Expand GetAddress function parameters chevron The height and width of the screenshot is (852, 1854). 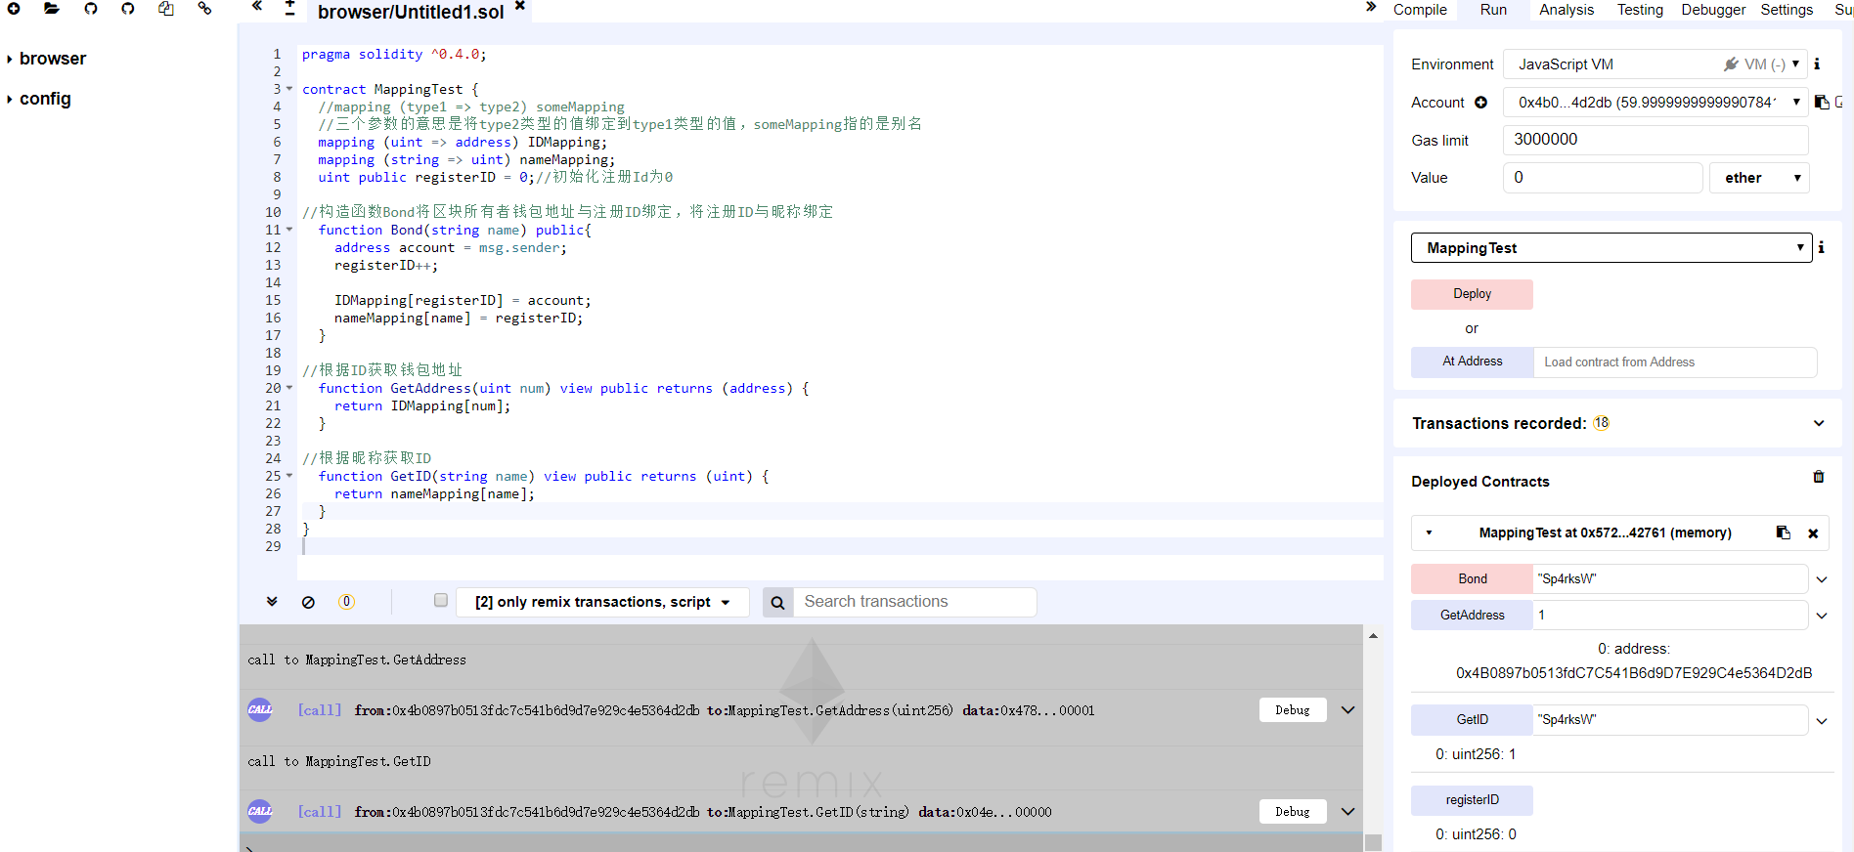[1822, 616]
